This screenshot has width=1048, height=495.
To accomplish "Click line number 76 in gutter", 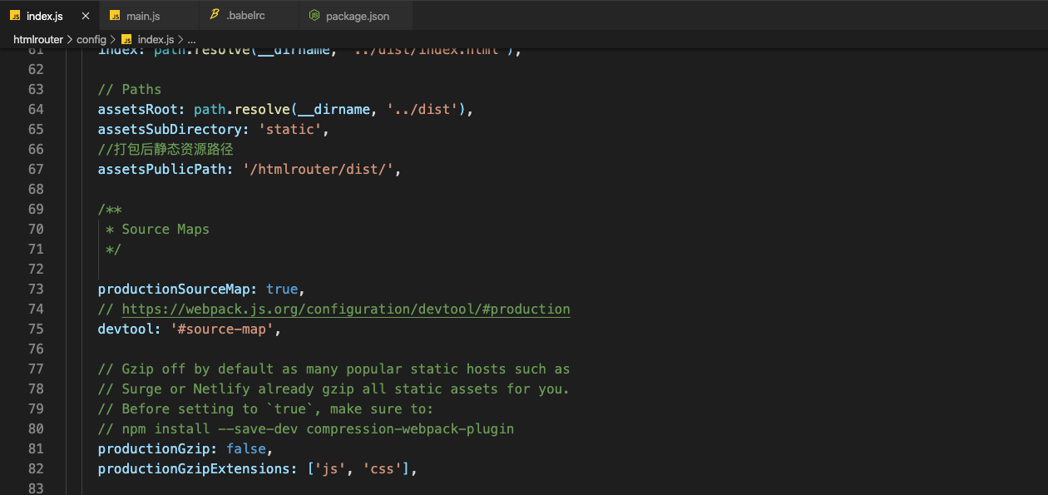I will 36,349.
